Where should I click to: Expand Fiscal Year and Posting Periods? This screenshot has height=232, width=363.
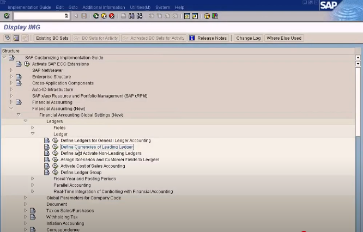(33, 179)
